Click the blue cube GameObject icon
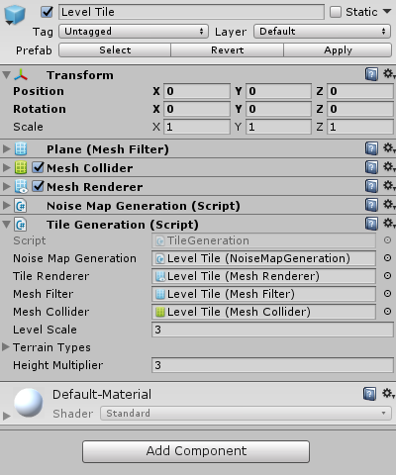This screenshot has height=475, width=396. 15,15
